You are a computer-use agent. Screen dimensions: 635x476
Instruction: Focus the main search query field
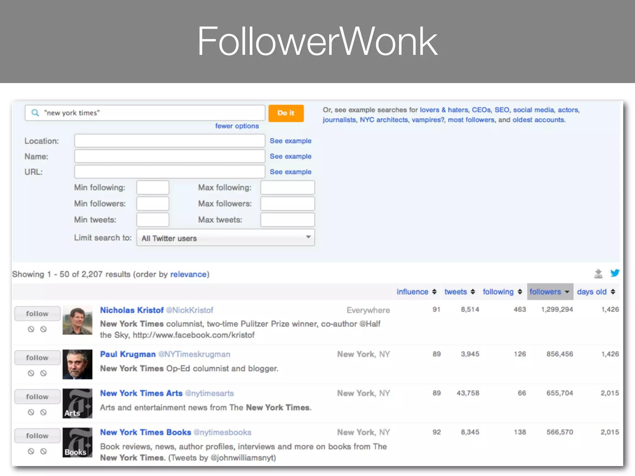tap(145, 113)
